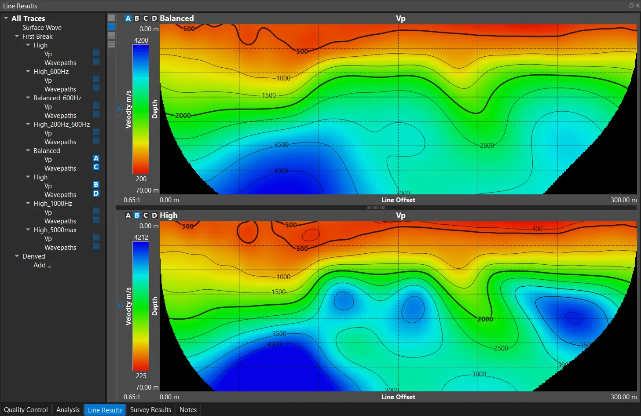Viewport: 641px width, 416px height.
Task: Toggle slot box for High_1000Hz Wavepaths
Action: [x=96, y=220]
